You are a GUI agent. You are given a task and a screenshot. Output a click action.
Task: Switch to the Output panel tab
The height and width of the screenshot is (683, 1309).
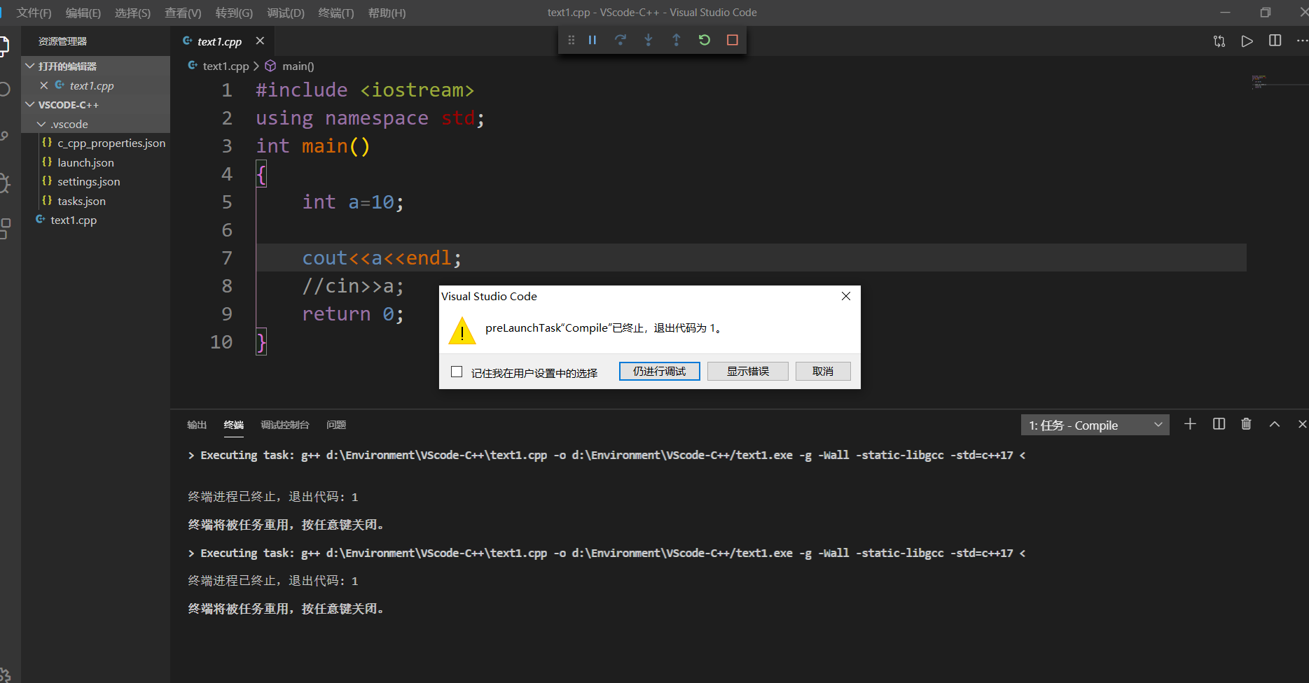point(197,425)
